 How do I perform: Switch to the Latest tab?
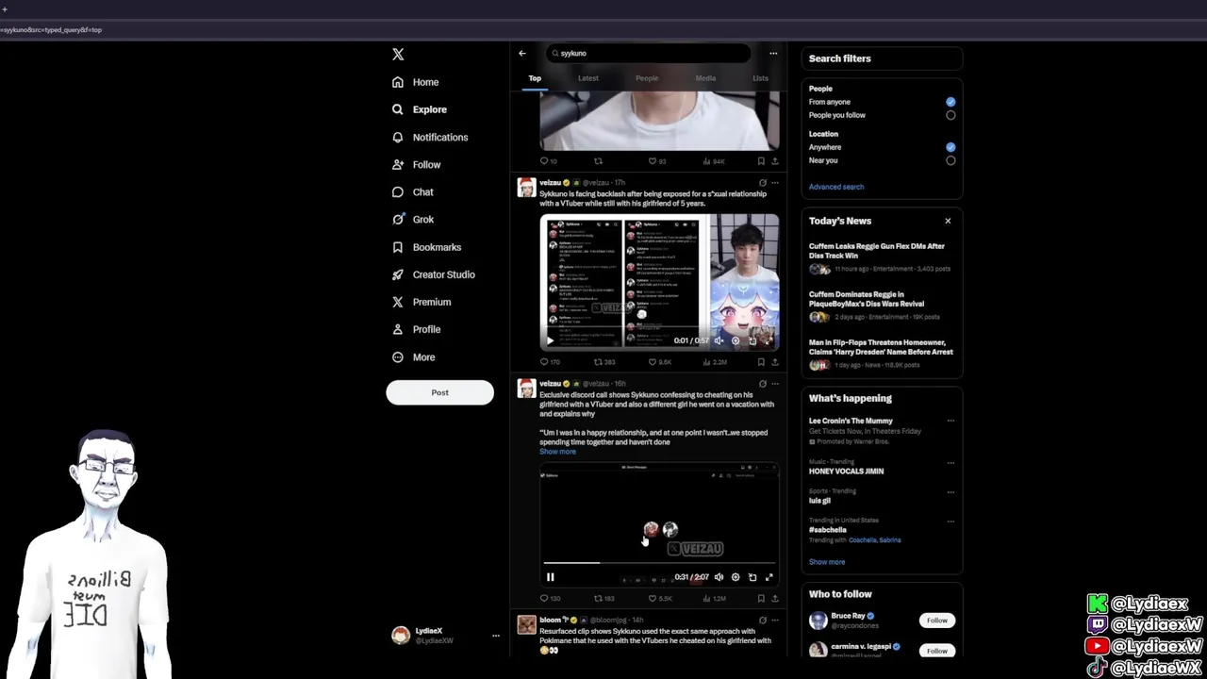[x=587, y=78]
